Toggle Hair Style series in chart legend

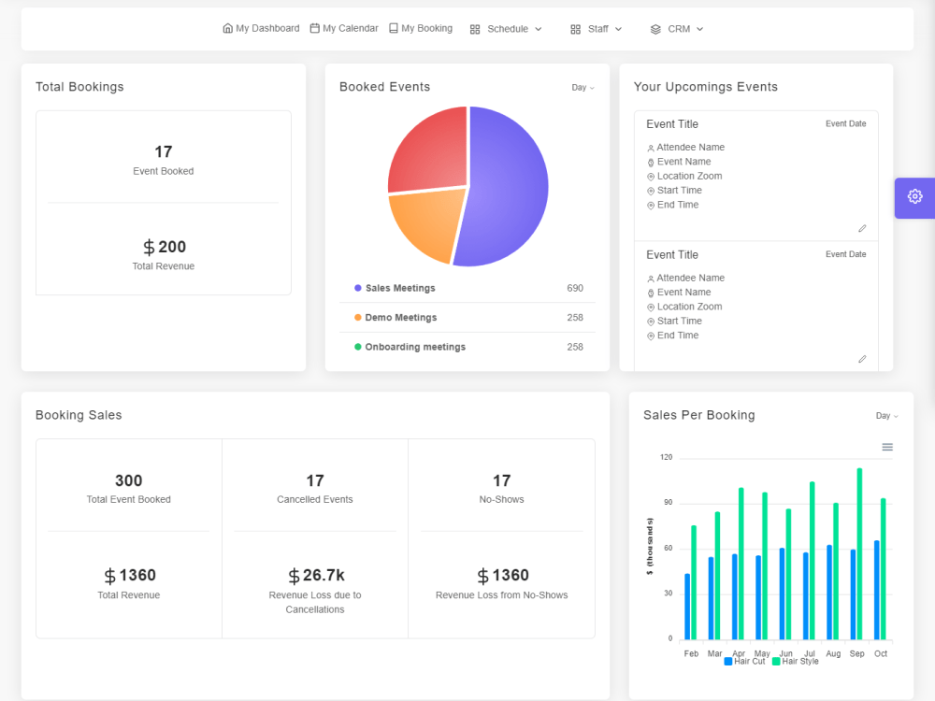pos(796,661)
